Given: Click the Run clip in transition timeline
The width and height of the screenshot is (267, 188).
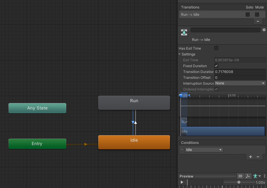Looking at the screenshot, I should [x=184, y=122].
